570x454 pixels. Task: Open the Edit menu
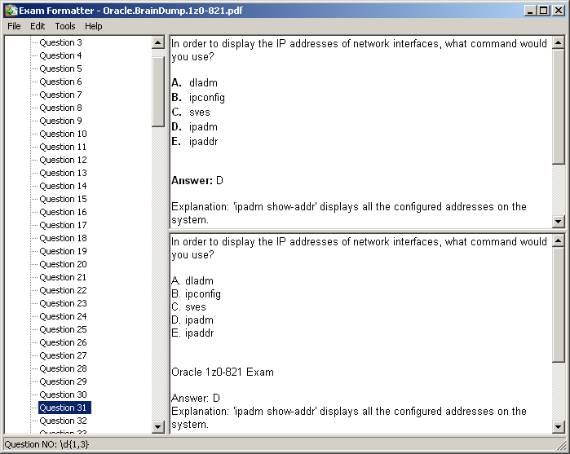[38, 26]
